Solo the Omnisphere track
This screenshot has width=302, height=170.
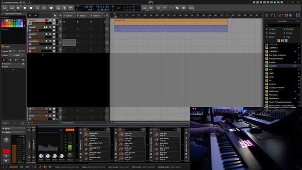pos(50,41)
